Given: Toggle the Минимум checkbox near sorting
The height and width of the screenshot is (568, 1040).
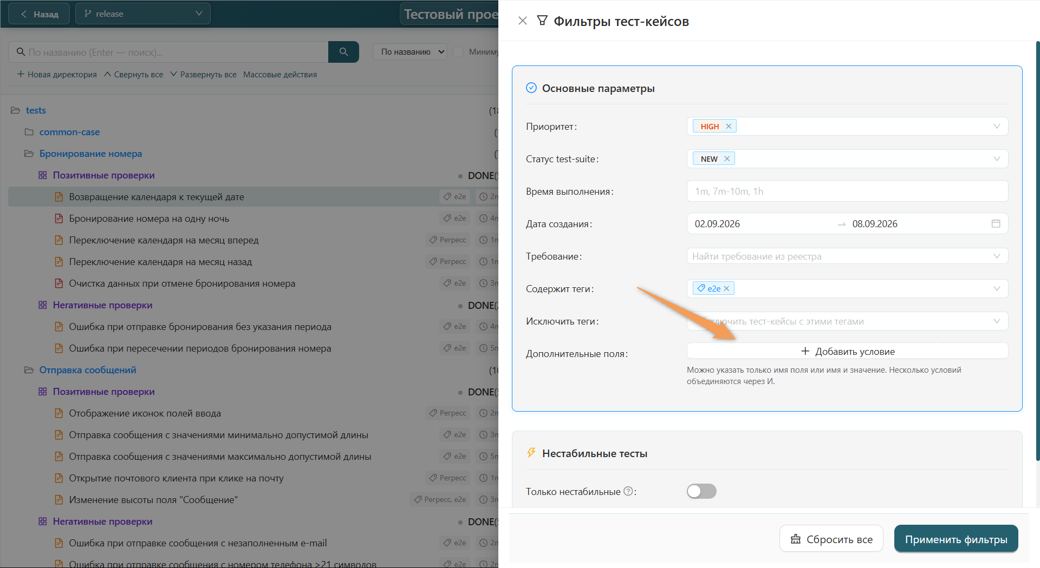Looking at the screenshot, I should [458, 52].
